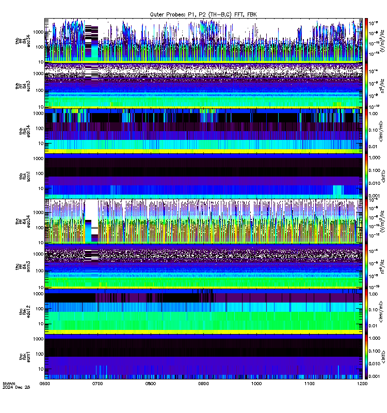The height and width of the screenshot is (413, 387).
Task: Click the color bar beside the thb scm3 panel
Action: coord(366,86)
